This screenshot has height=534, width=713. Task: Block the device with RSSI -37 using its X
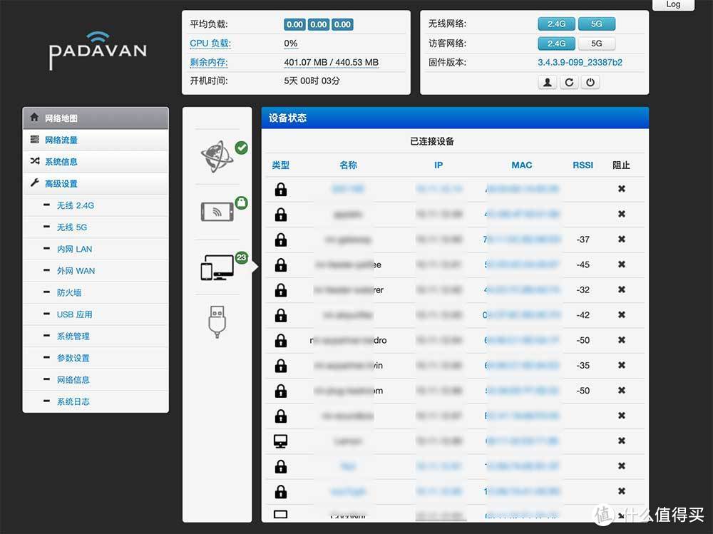(622, 240)
